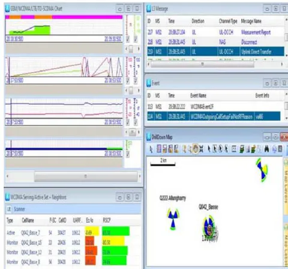Click the Q042_Basse site symbol on the map
The height and width of the screenshot is (269, 288).
[209, 227]
